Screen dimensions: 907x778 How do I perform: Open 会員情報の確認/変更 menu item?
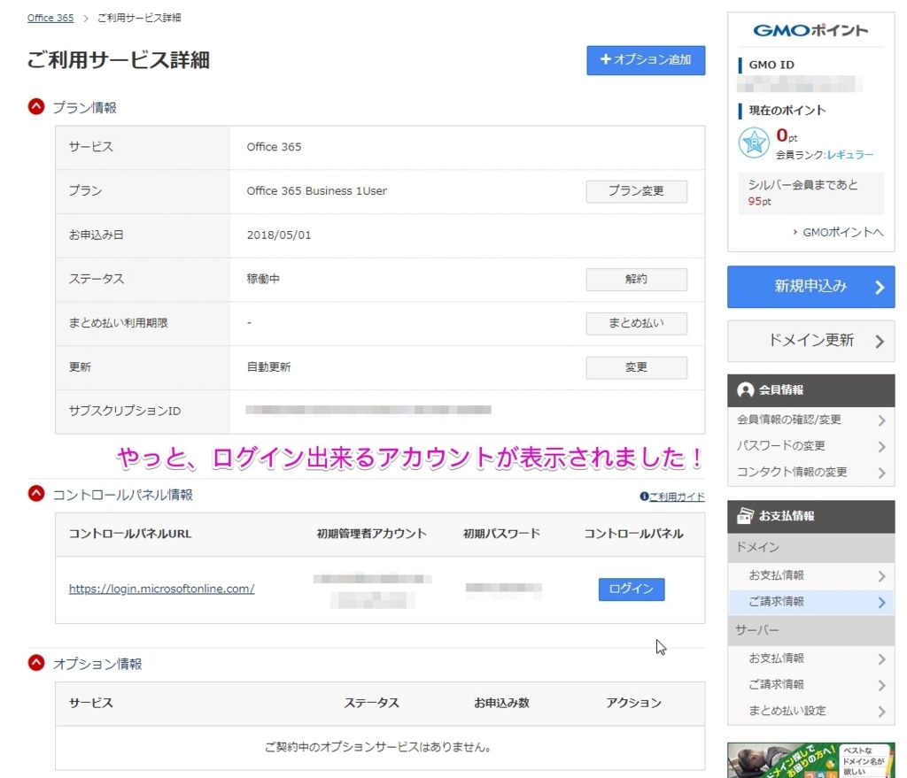(810, 420)
